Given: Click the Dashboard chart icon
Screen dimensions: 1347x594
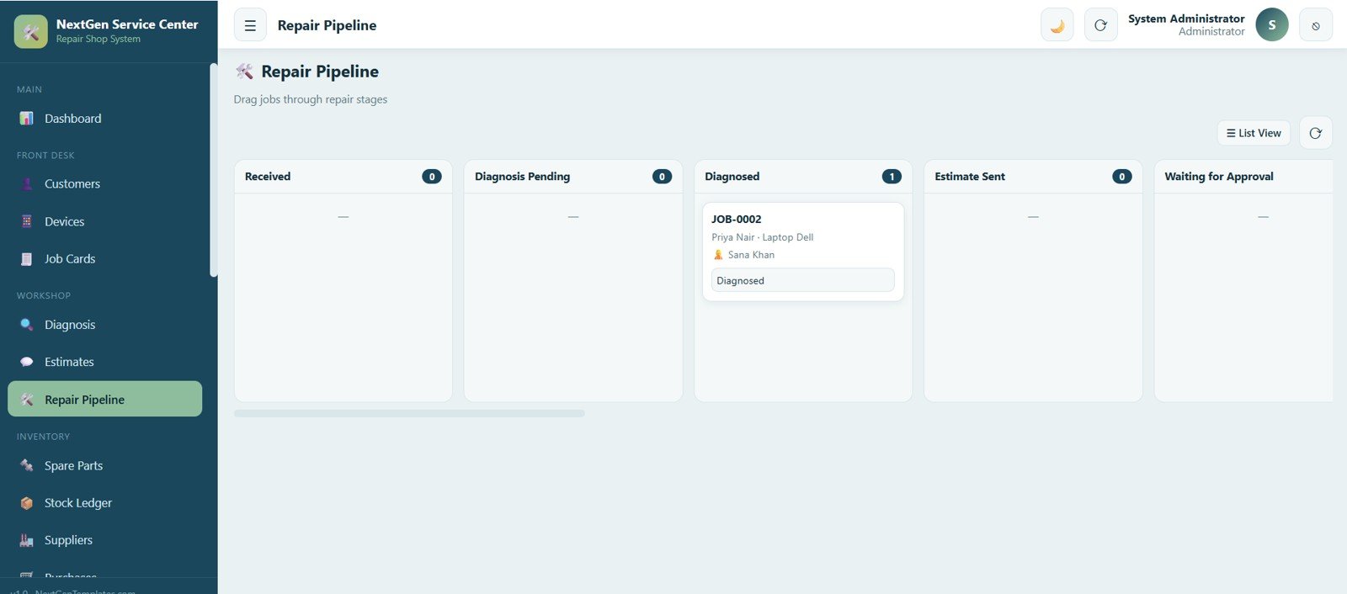Looking at the screenshot, I should 27,119.
